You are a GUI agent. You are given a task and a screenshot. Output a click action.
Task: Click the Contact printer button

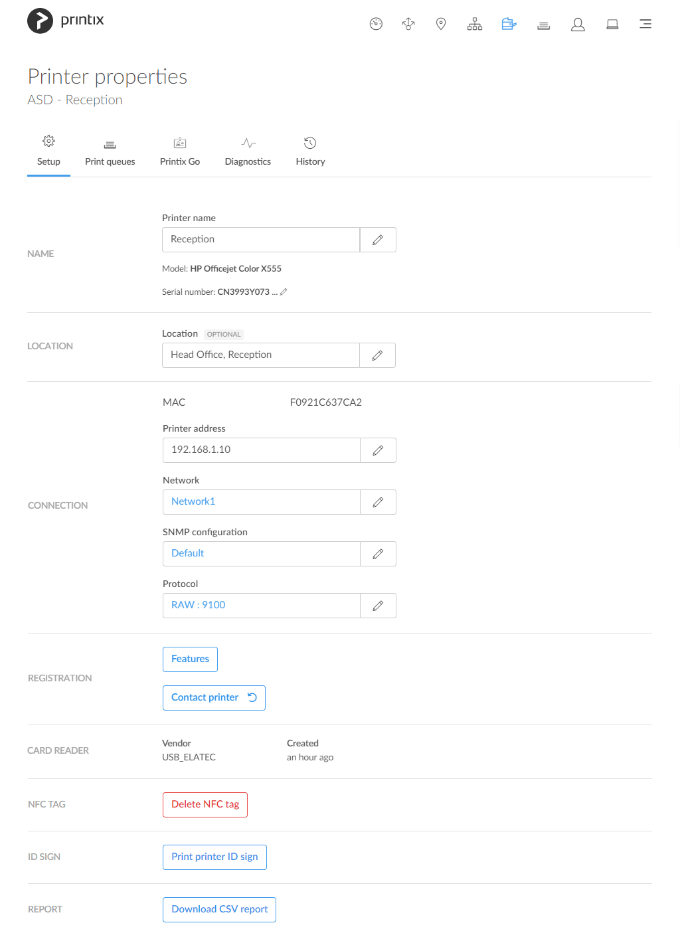pyautogui.click(x=214, y=698)
